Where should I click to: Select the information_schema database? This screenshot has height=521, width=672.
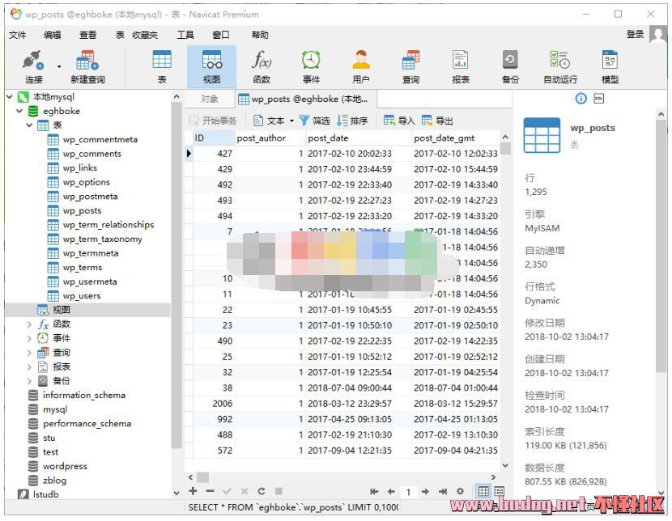[84, 395]
